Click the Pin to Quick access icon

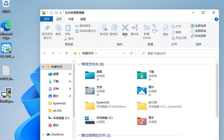pos(47,28)
